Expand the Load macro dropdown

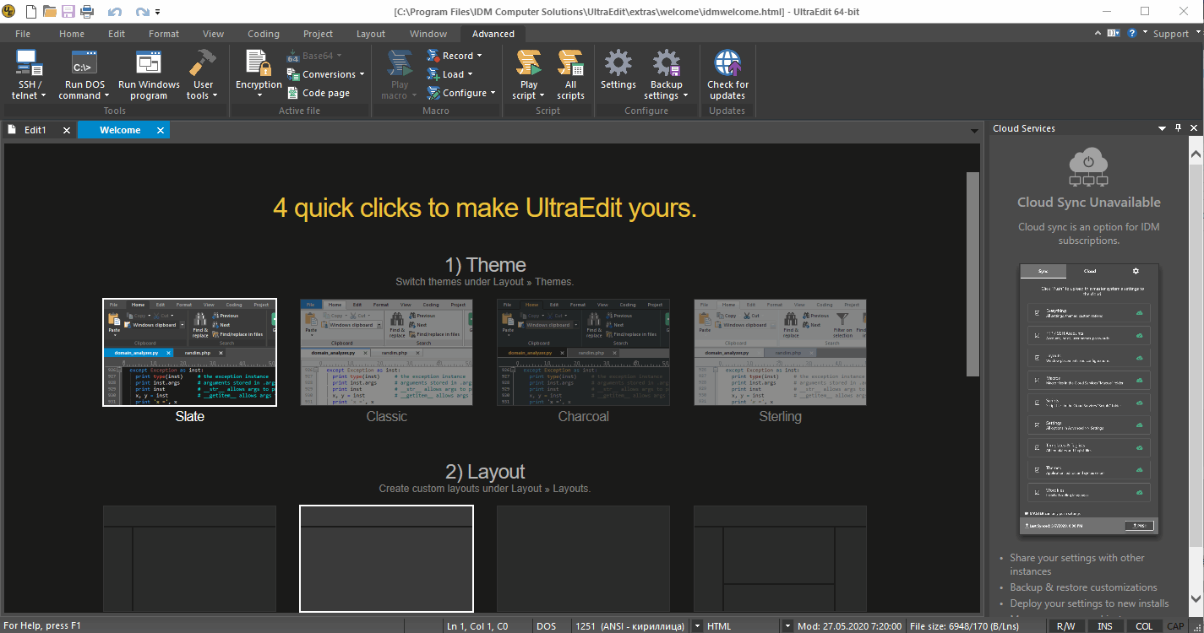tap(470, 74)
